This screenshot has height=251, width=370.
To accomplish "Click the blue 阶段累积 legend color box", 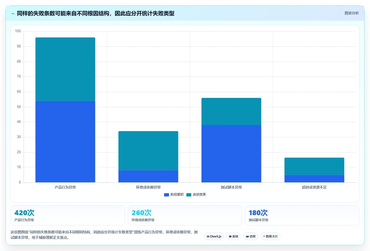I will pos(166,195).
